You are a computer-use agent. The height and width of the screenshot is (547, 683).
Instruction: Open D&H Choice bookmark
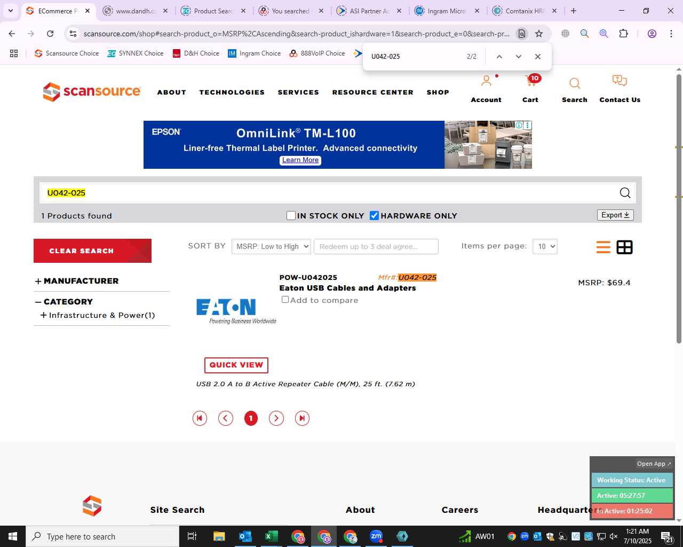click(196, 53)
